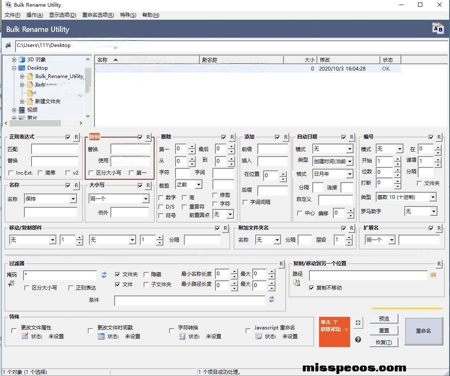The height and width of the screenshot is (376, 450).
Task: Click the browse folder icon beside 路径
Action: [434, 275]
